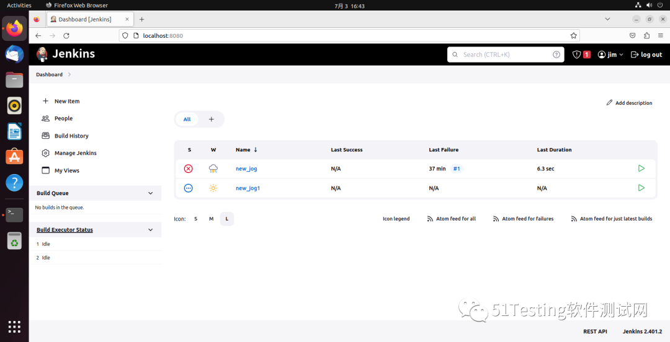670x342 pixels.
Task: Open Thunderbird from the Ubuntu dock
Action: (x=14, y=55)
